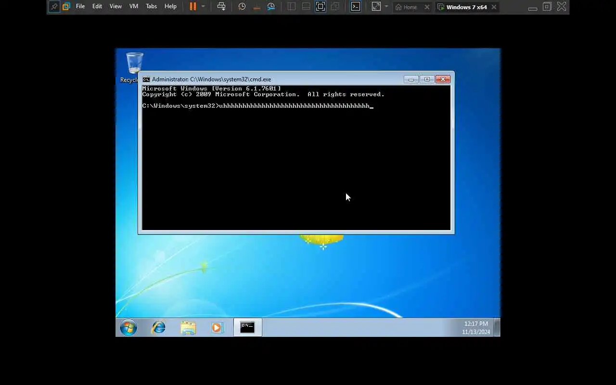616x385 pixels.
Task: Open the console view icon
Action: pyautogui.click(x=356, y=7)
